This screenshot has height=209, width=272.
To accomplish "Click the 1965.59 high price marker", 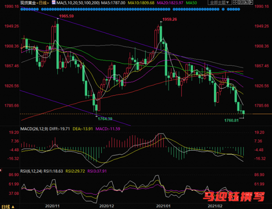I will 67,16.
